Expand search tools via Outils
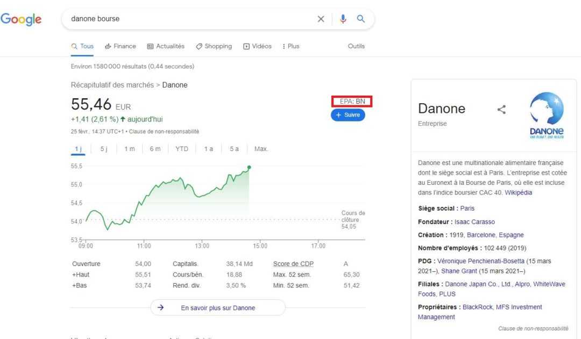 pyautogui.click(x=356, y=46)
